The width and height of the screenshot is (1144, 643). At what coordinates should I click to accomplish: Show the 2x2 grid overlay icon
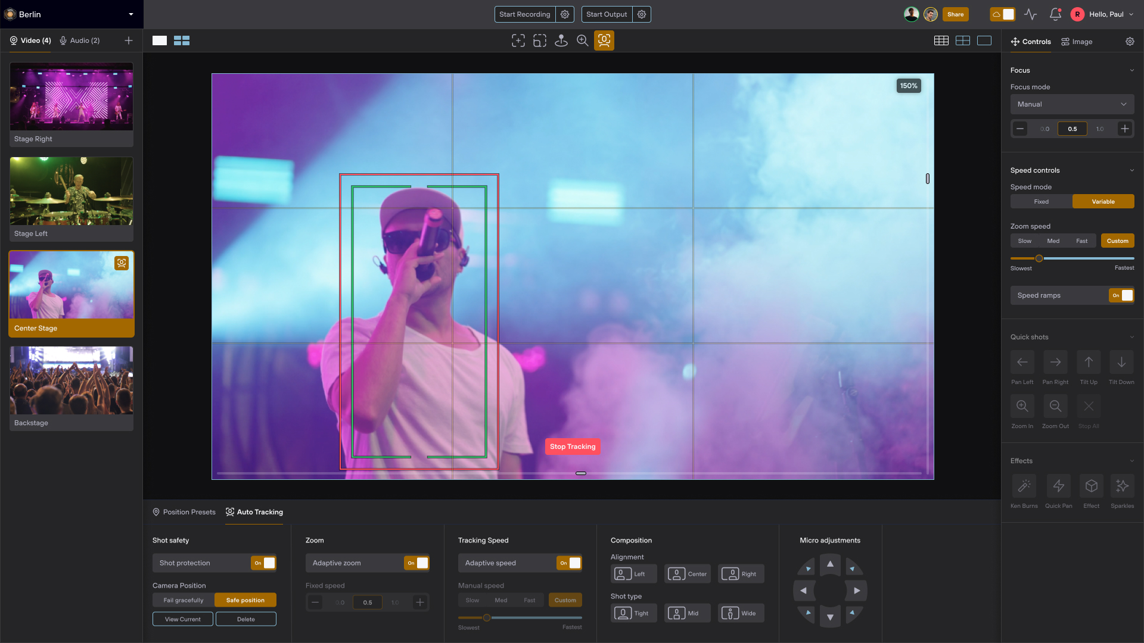tap(962, 40)
